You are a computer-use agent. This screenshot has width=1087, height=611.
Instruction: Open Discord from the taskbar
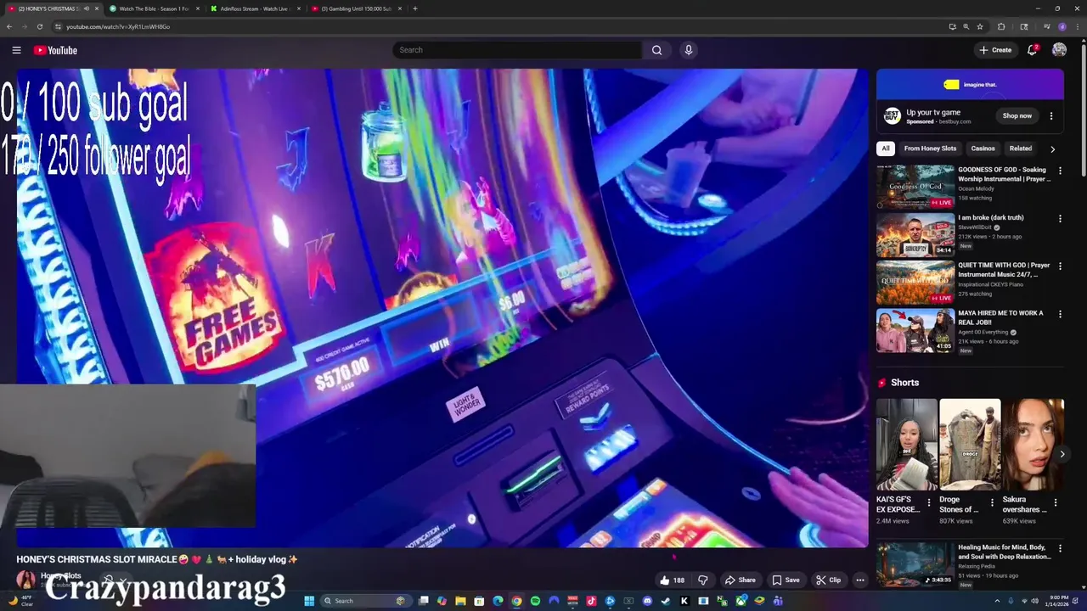pyautogui.click(x=647, y=601)
